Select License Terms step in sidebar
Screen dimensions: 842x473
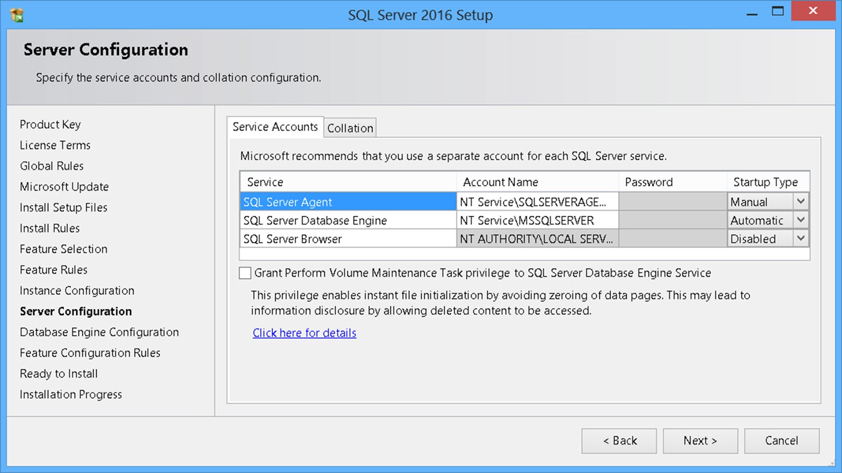click(55, 145)
